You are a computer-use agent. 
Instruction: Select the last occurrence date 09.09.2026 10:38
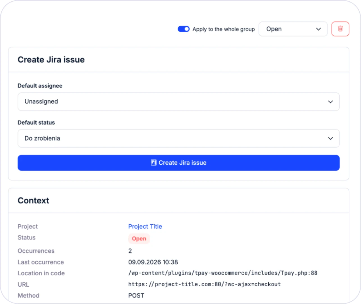(153, 262)
